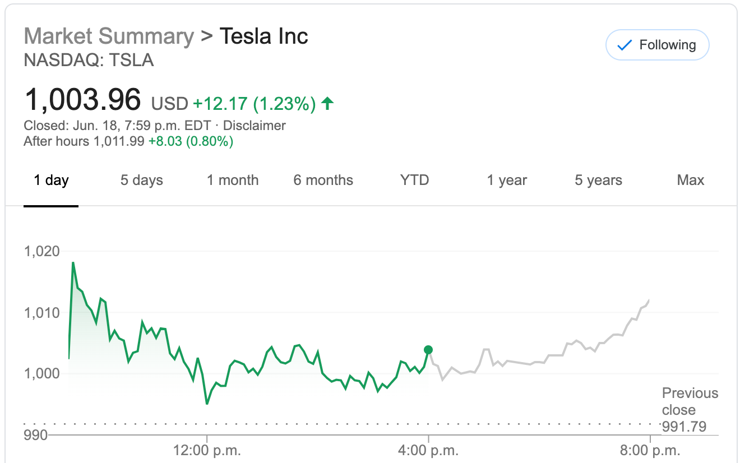Click the green up arrow icon
The image size is (740, 463).
(328, 103)
